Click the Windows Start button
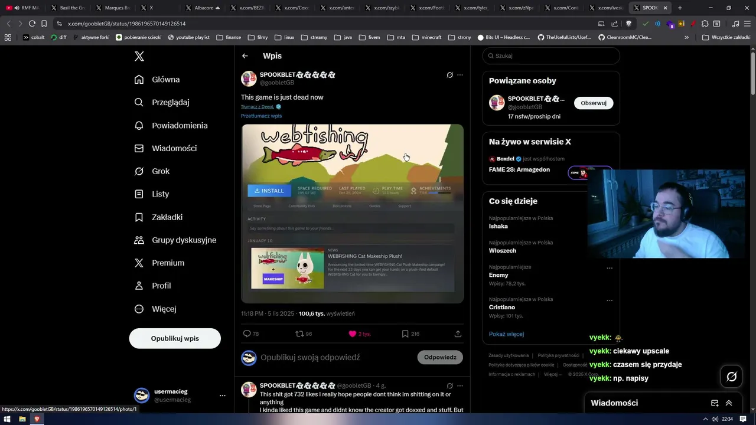 tap(7, 419)
